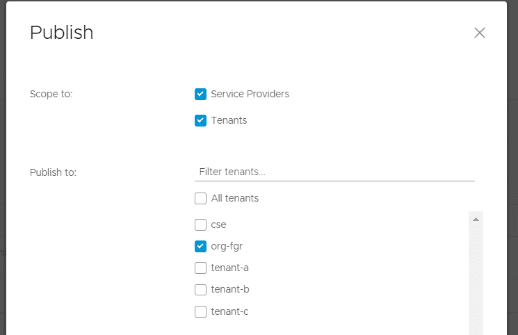Click the scrollbar up arrow in tenant list
Image resolution: width=518 pixels, height=335 pixels.
pos(476,220)
